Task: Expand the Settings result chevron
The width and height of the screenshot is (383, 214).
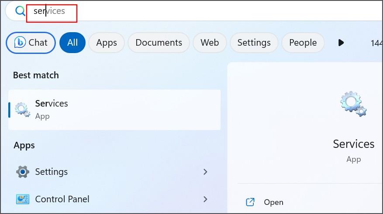Action: [x=205, y=172]
